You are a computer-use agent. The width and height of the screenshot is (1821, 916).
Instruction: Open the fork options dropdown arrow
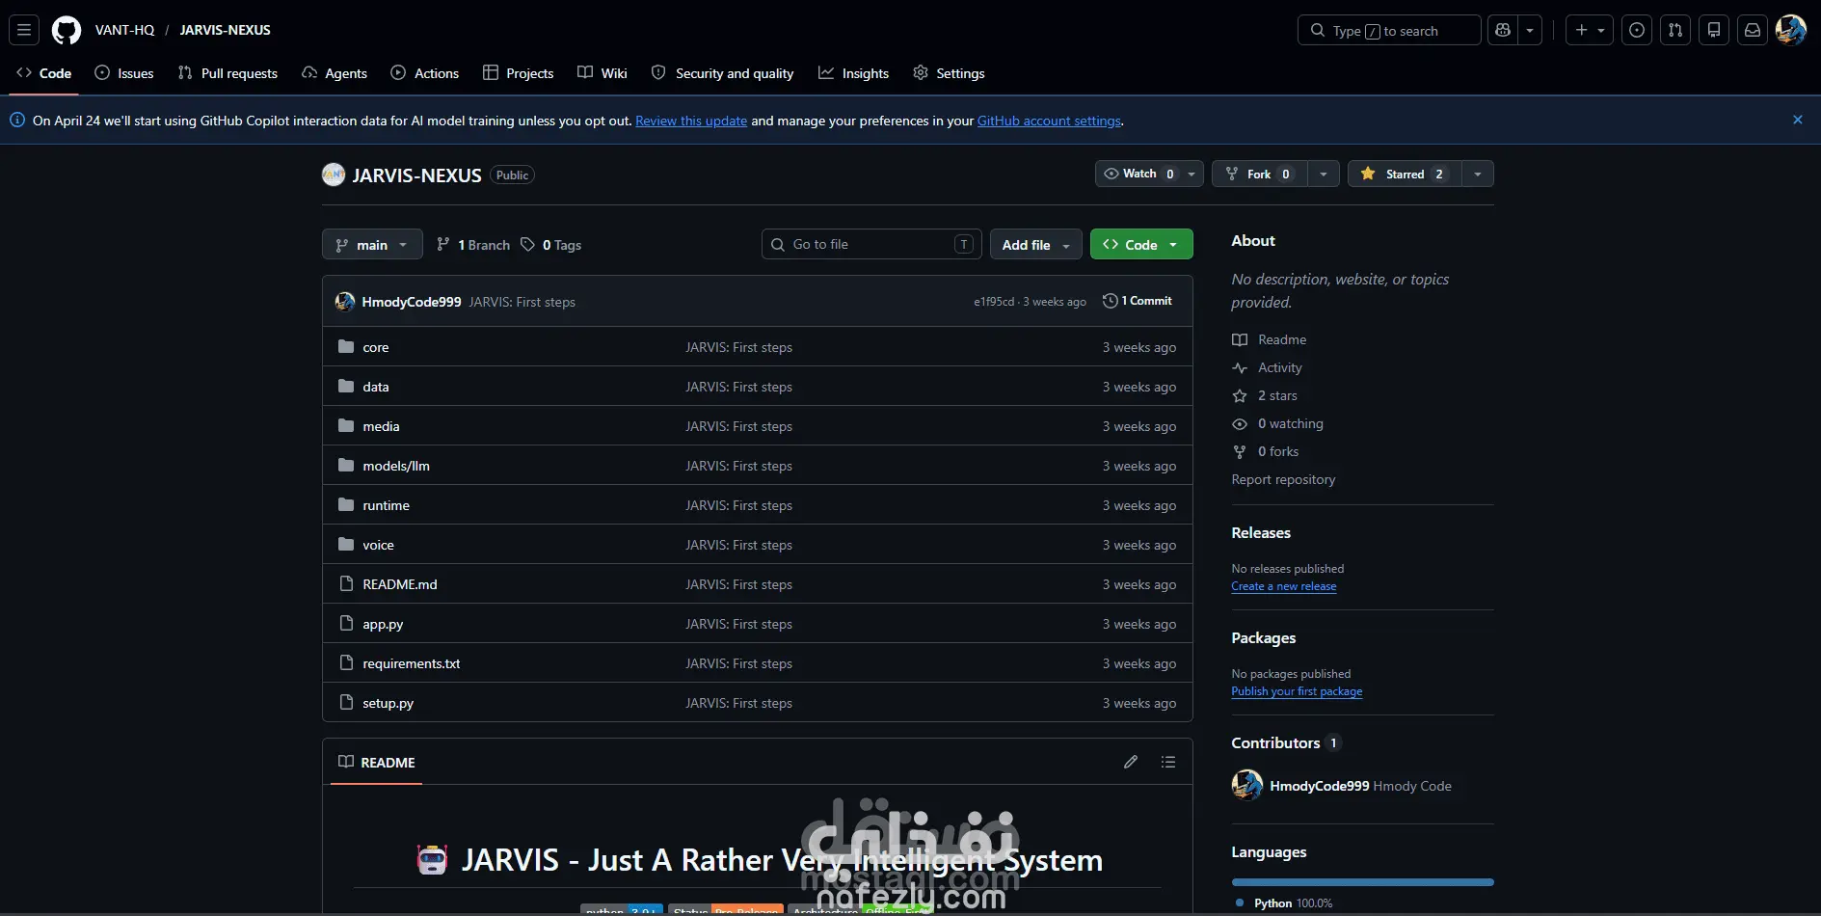click(x=1324, y=174)
